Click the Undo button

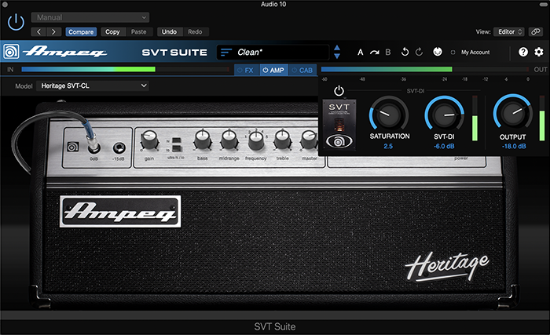(169, 32)
